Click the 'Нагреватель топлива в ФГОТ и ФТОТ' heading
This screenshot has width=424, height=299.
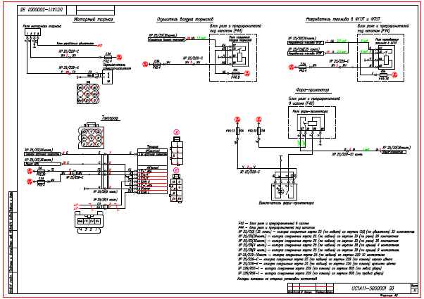pyautogui.click(x=344, y=19)
